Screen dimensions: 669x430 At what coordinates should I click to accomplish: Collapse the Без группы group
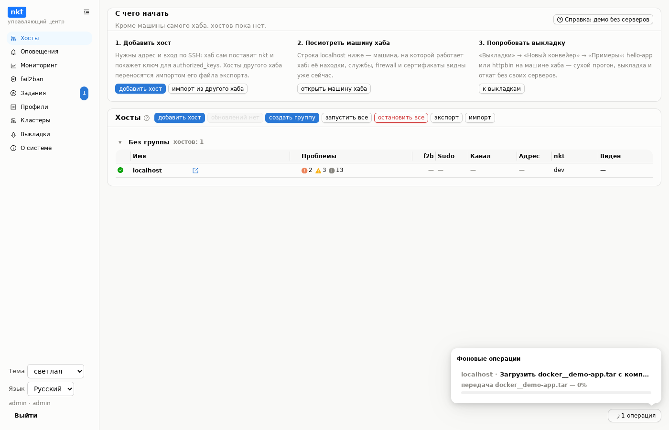click(x=120, y=142)
